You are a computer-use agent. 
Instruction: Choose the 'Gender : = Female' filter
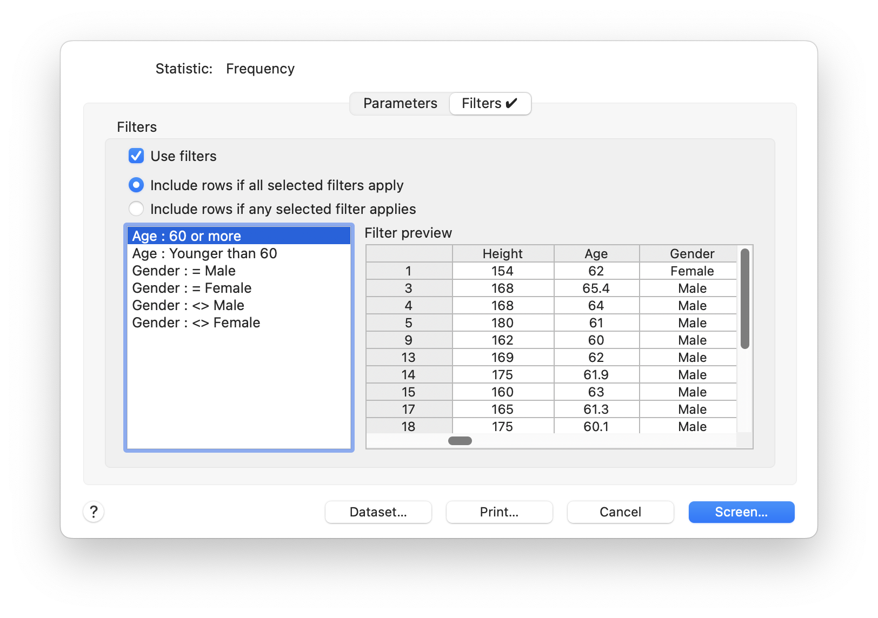point(191,288)
